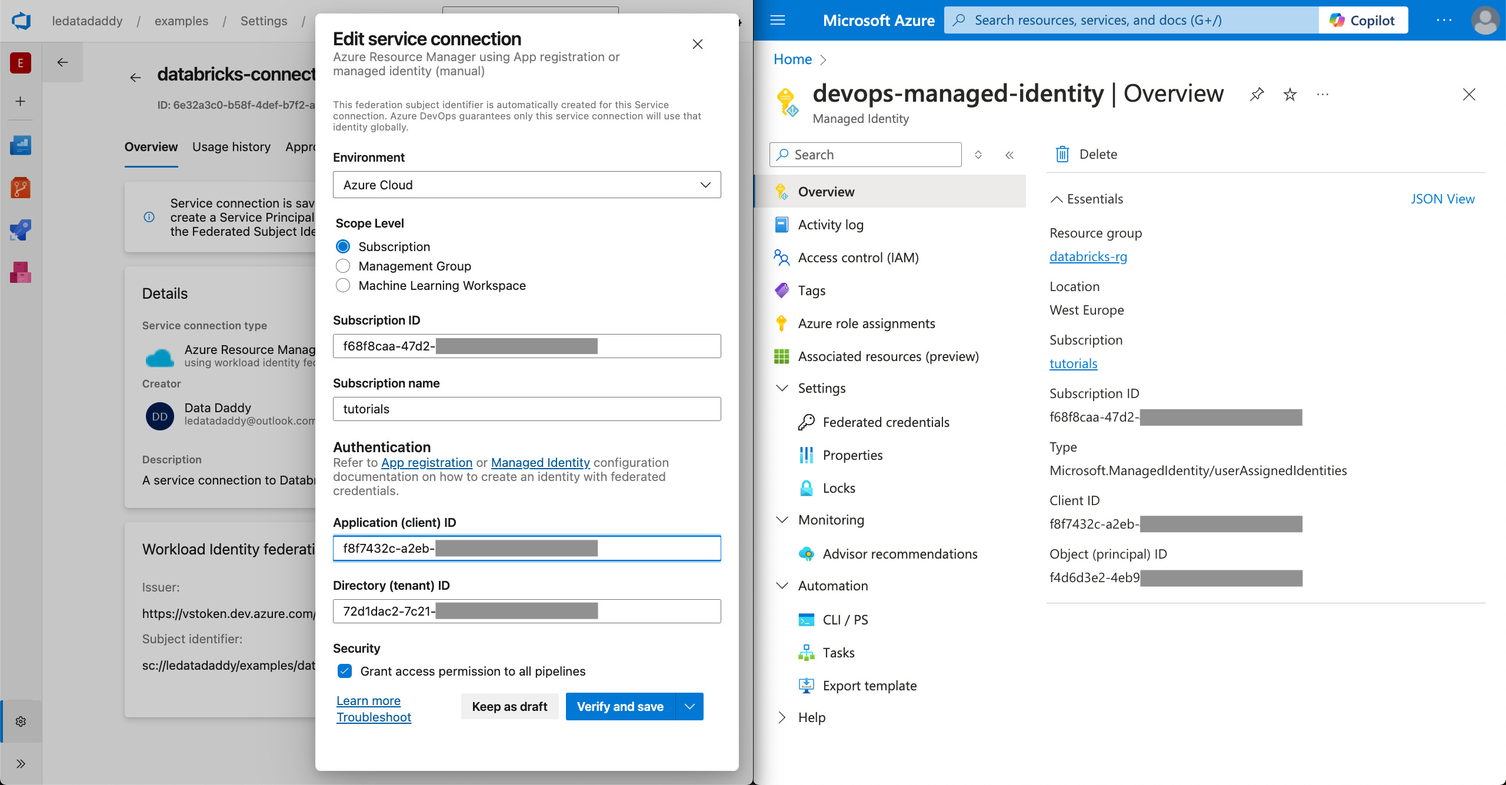Click the Azure DevOps Pipelines rocket icon
The image size is (1506, 785).
[21, 230]
